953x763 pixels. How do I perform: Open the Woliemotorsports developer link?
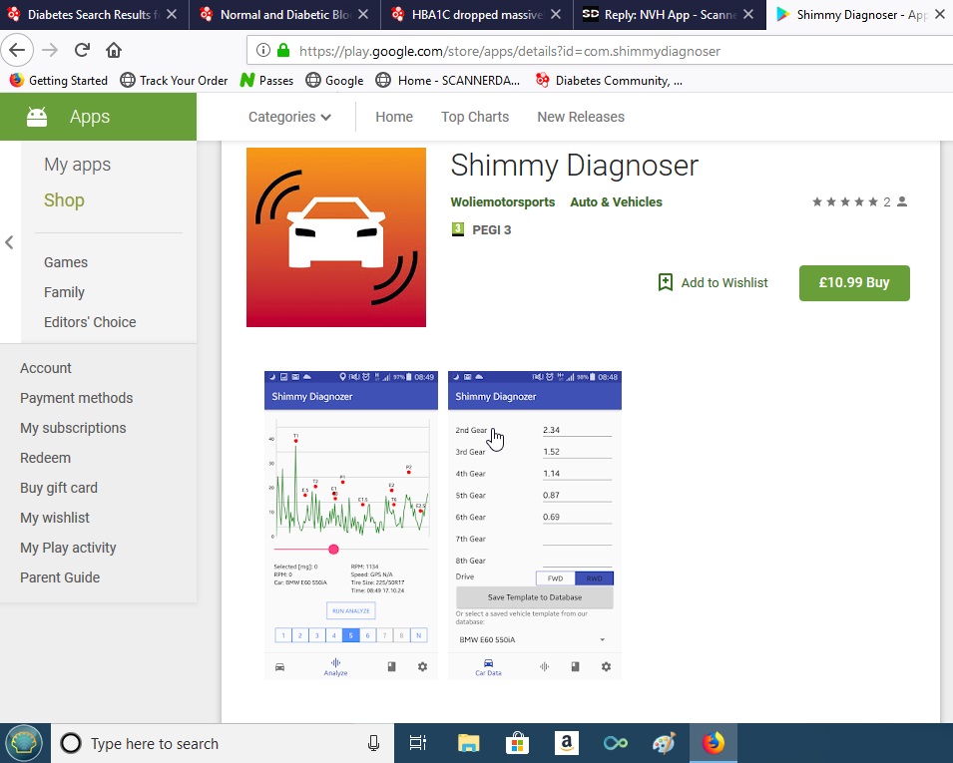(502, 202)
